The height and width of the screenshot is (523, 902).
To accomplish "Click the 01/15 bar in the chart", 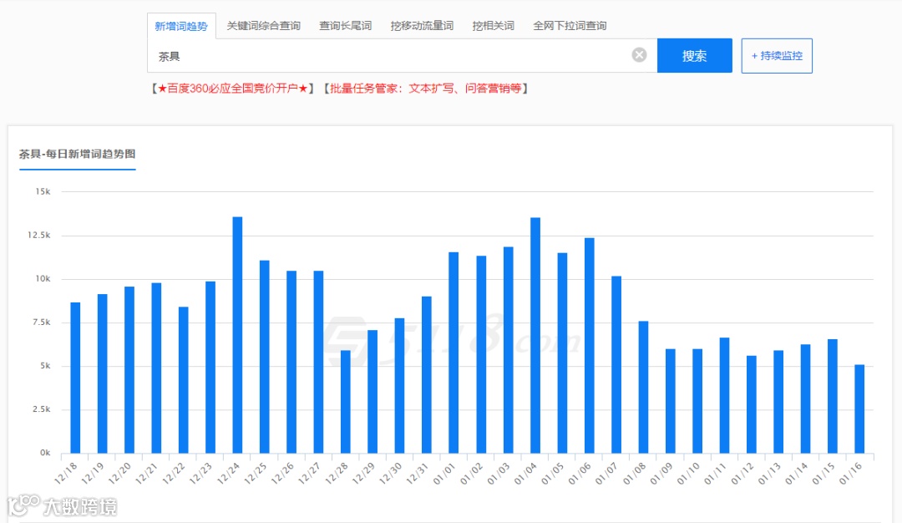I will (x=833, y=396).
